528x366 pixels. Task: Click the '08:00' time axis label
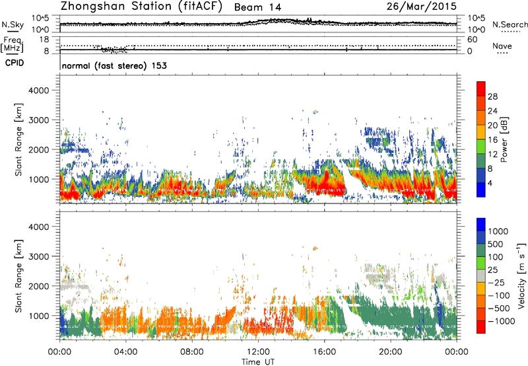192,352
